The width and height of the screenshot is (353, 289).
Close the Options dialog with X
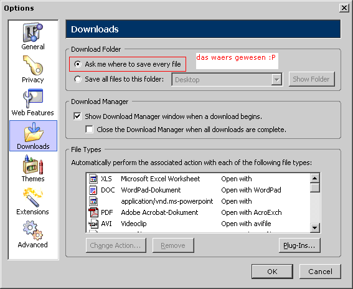[344, 8]
